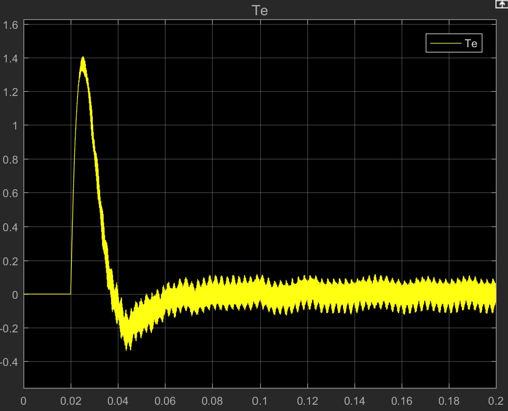Click the peak of the Te waveform near 1.4
Image resolution: width=508 pixels, height=411 pixels.
tap(83, 58)
